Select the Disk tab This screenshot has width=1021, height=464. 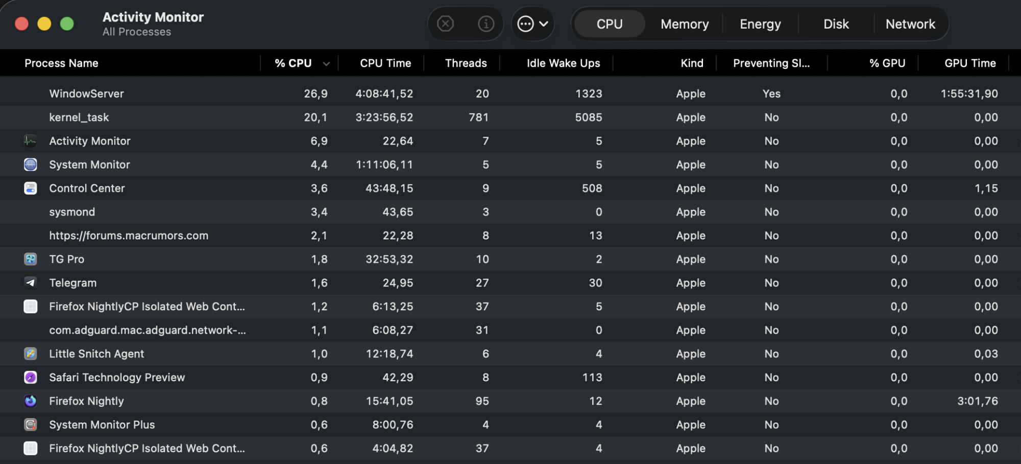836,24
